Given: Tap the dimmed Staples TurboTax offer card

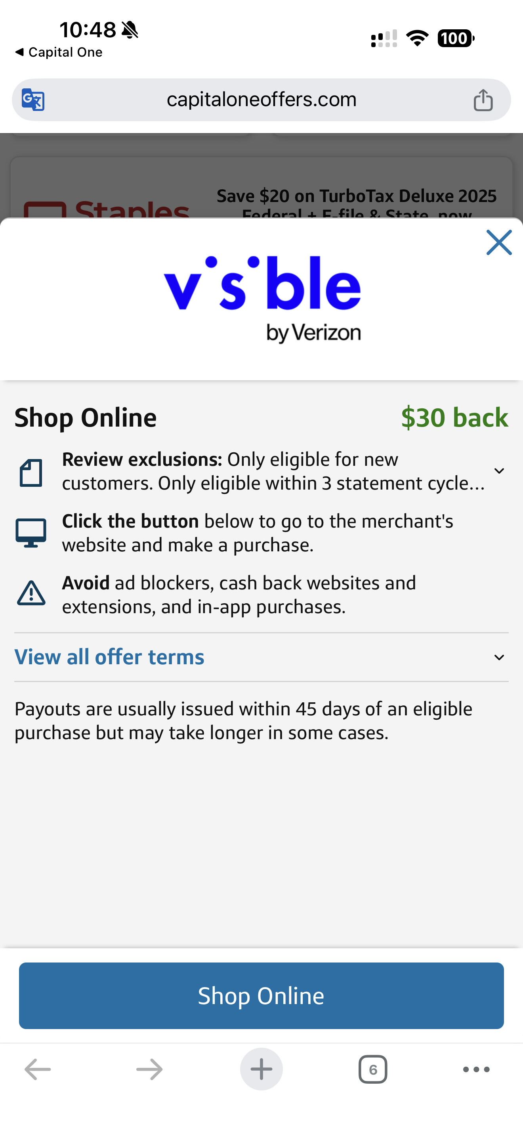Looking at the screenshot, I should 261,190.
